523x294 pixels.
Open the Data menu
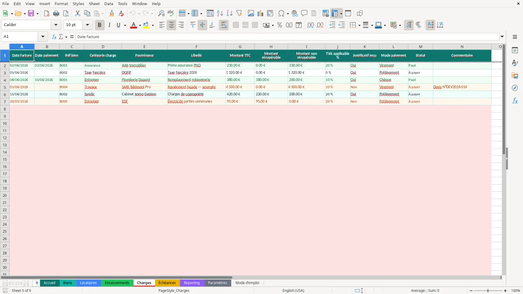coord(109,3)
